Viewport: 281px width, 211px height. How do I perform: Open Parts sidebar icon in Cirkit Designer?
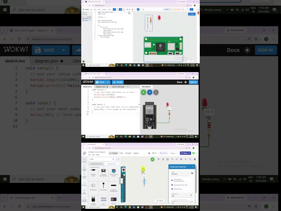(84, 160)
